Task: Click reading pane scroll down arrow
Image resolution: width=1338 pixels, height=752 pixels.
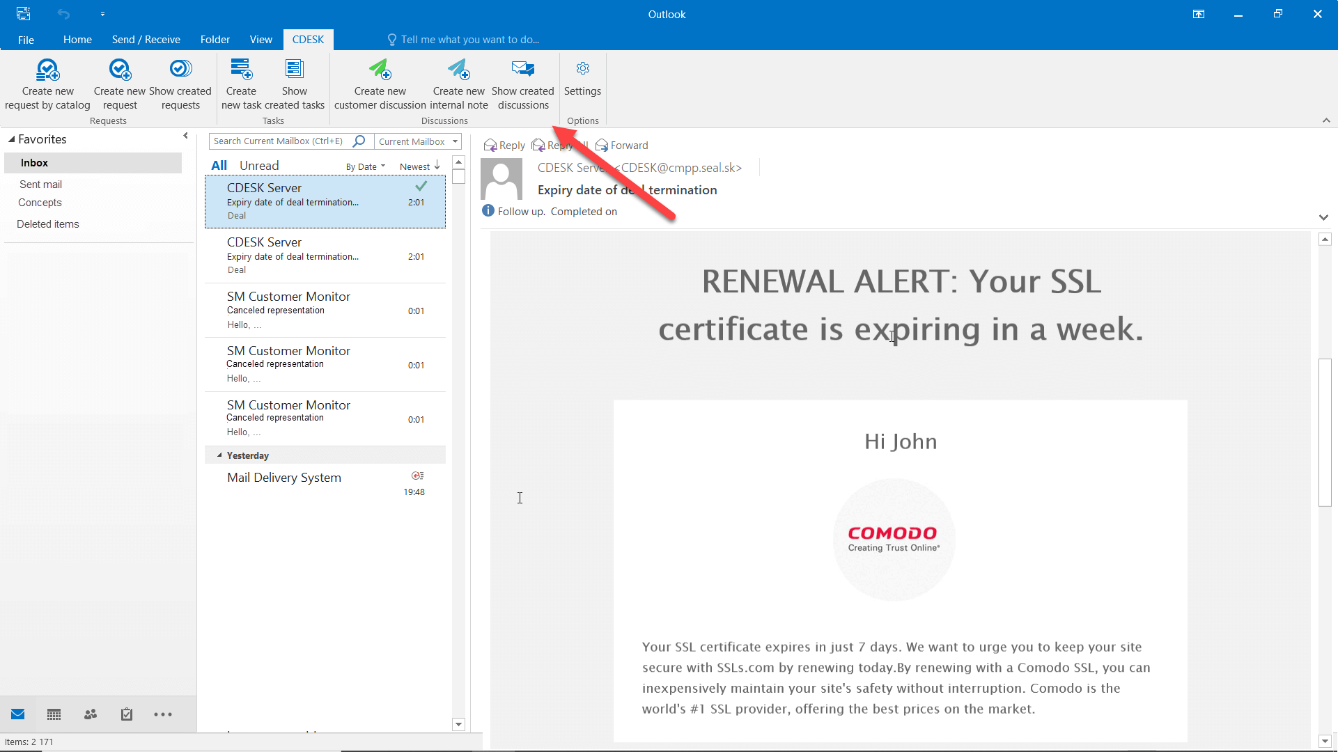Action: pyautogui.click(x=1325, y=742)
